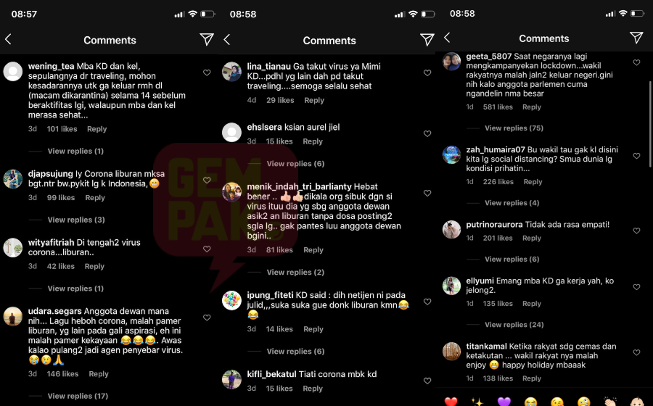Open lina_tianau username link

coord(268,66)
